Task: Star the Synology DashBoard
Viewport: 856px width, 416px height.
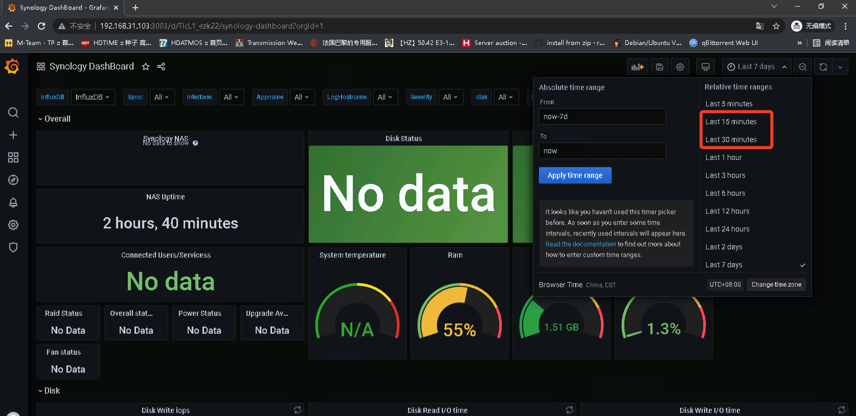Action: (x=145, y=66)
